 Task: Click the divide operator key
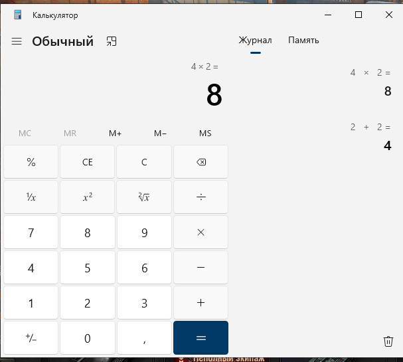coord(201,197)
